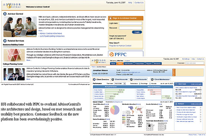This screenshot has width=206, height=137.
Task: Click the asset allocation pie chart
Action: tap(115, 110)
